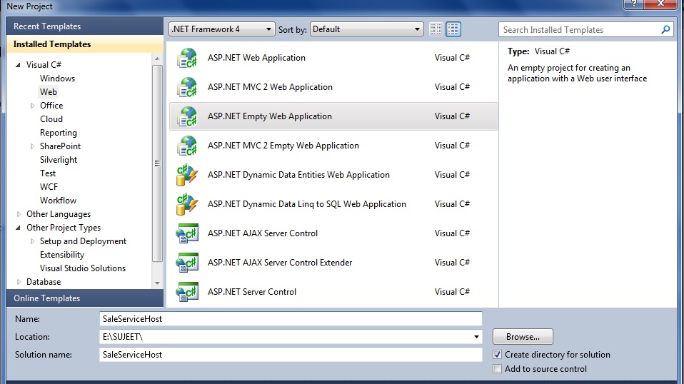Click the ASP.NET Empty Web Application icon
Image resolution: width=684 pixels, height=384 pixels.
pyautogui.click(x=187, y=116)
